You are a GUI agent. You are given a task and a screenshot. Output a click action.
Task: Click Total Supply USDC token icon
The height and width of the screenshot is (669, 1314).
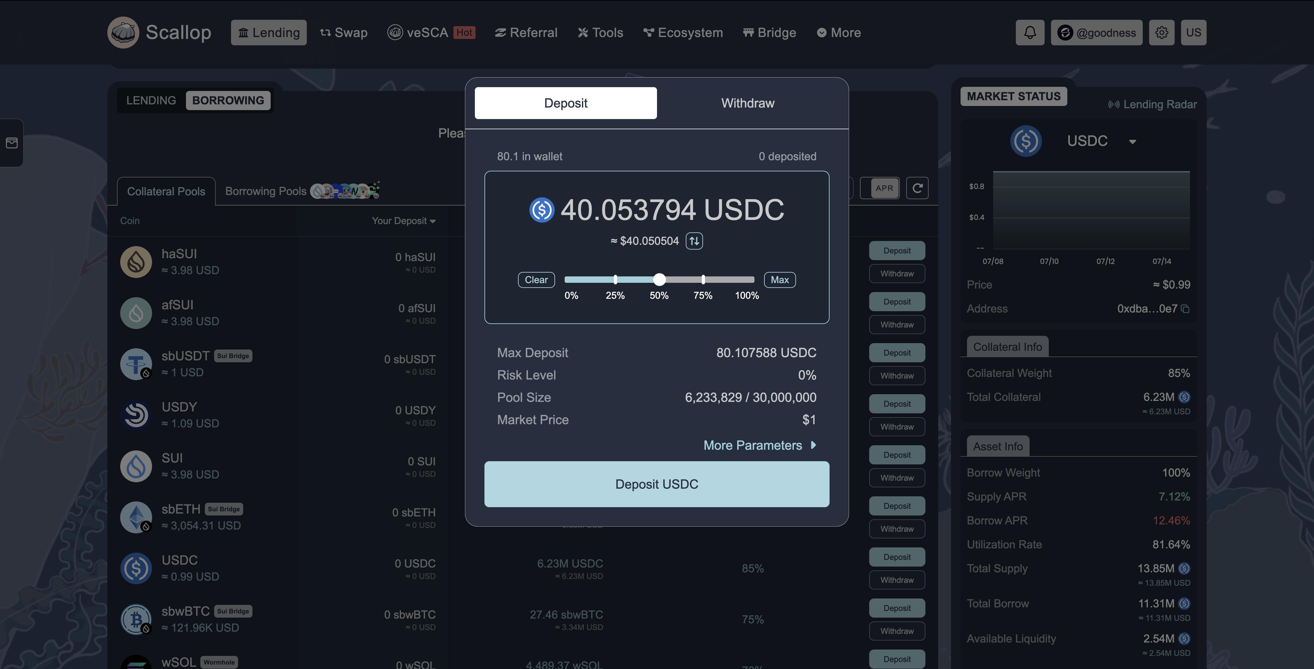tap(1185, 568)
